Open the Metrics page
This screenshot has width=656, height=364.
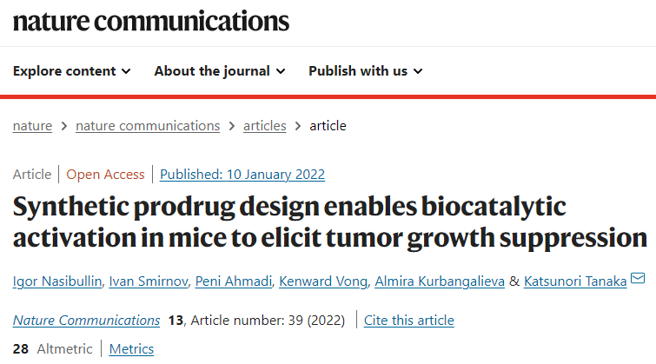click(x=131, y=349)
